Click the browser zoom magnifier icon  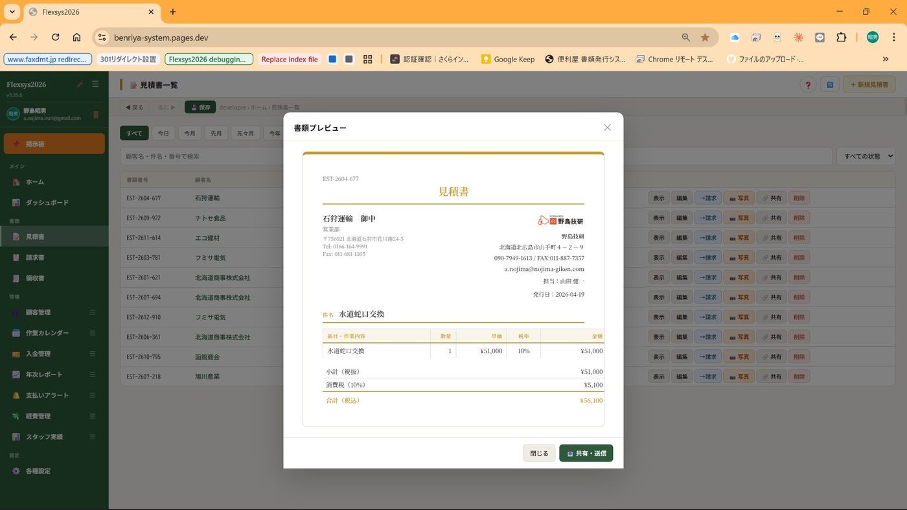685,38
